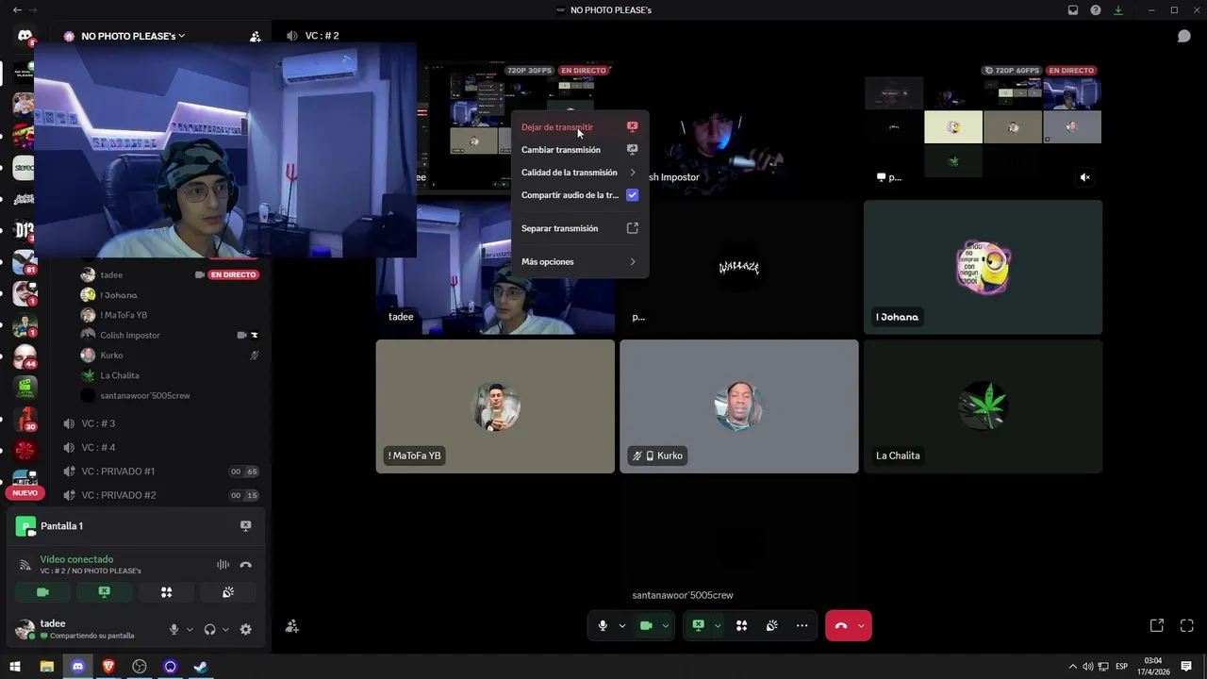Unmute the stream tile speaker icon
Image resolution: width=1207 pixels, height=679 pixels.
coord(1084,177)
